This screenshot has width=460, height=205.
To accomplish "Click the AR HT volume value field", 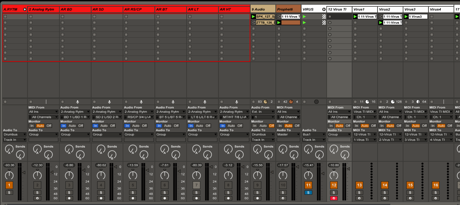I will click(x=228, y=165).
